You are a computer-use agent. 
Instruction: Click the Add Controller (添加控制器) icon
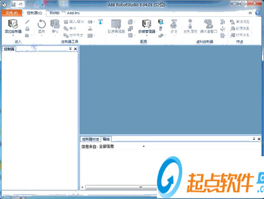click(13, 24)
